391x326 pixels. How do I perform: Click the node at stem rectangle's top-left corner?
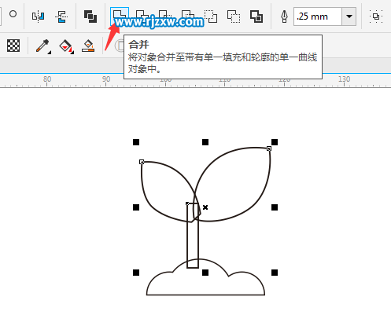click(187, 203)
